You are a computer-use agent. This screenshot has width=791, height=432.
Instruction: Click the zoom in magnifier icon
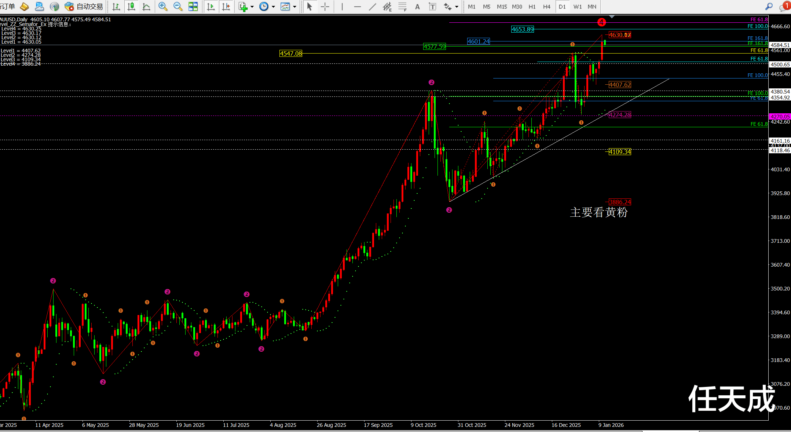coord(163,6)
